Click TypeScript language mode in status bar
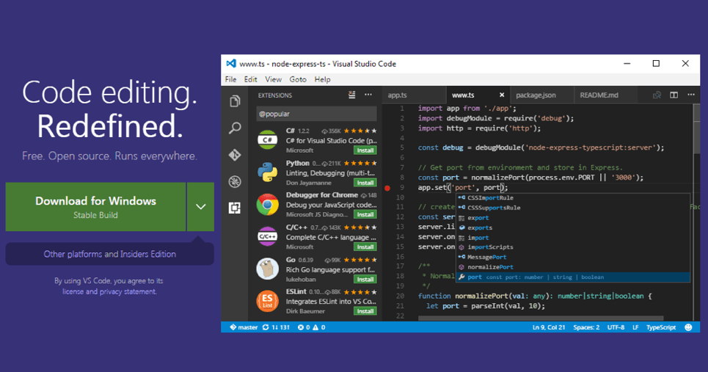The width and height of the screenshot is (708, 372). tap(661, 327)
